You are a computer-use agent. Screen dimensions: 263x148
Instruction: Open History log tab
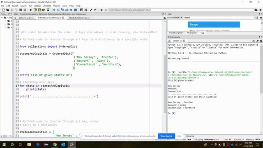(189, 136)
